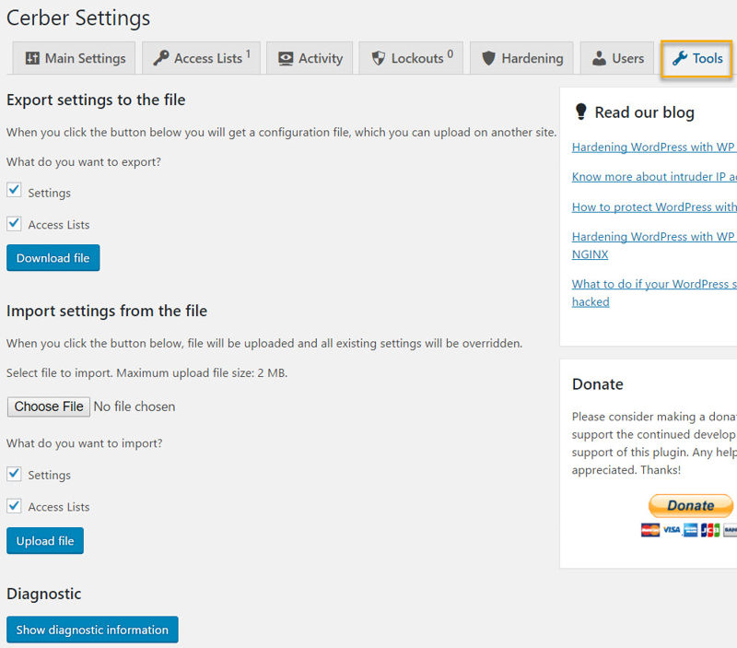This screenshot has width=737, height=648.
Task: Click the JCB card icon
Action: pos(709,530)
